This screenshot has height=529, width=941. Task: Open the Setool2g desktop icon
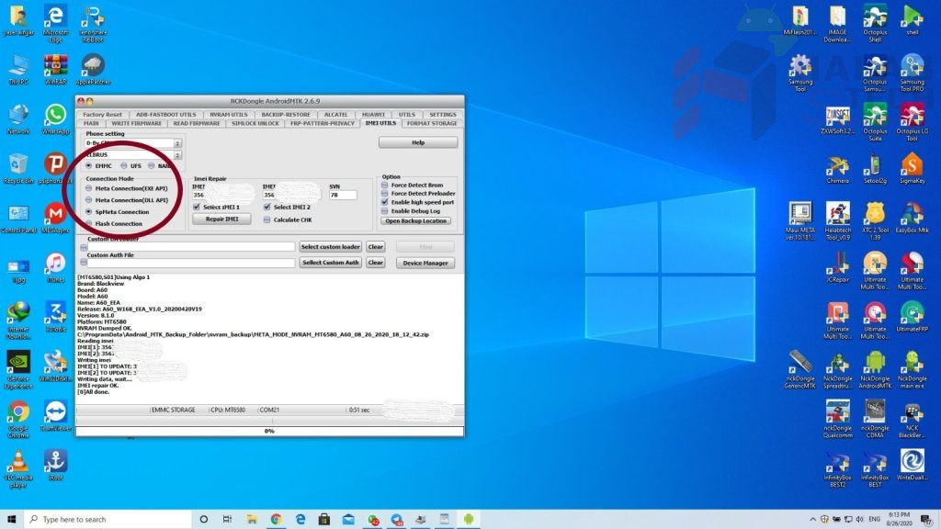click(875, 168)
